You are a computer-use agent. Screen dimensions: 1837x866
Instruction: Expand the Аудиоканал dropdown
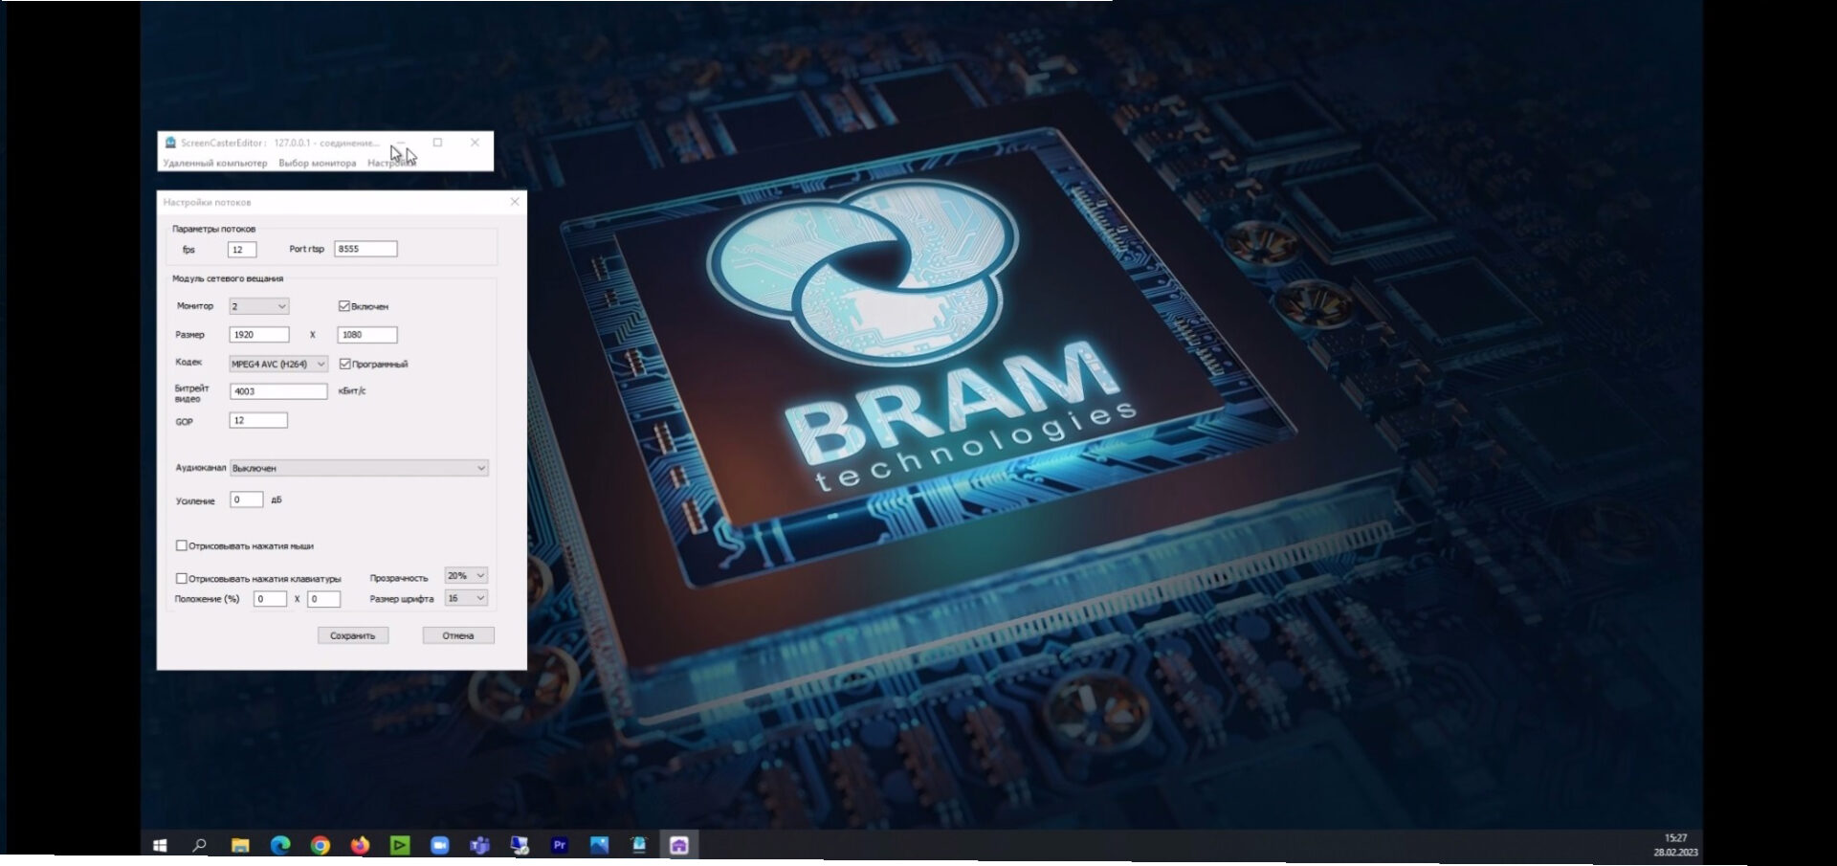[360, 468]
